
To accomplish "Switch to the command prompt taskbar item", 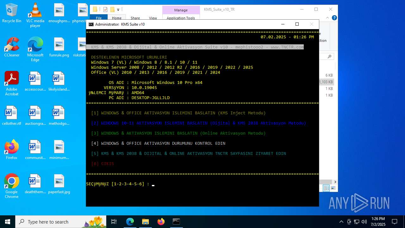I will pos(176,222).
